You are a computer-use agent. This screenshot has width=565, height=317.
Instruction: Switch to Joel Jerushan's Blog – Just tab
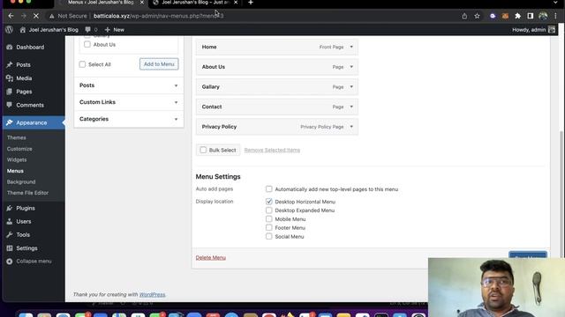[196, 3]
